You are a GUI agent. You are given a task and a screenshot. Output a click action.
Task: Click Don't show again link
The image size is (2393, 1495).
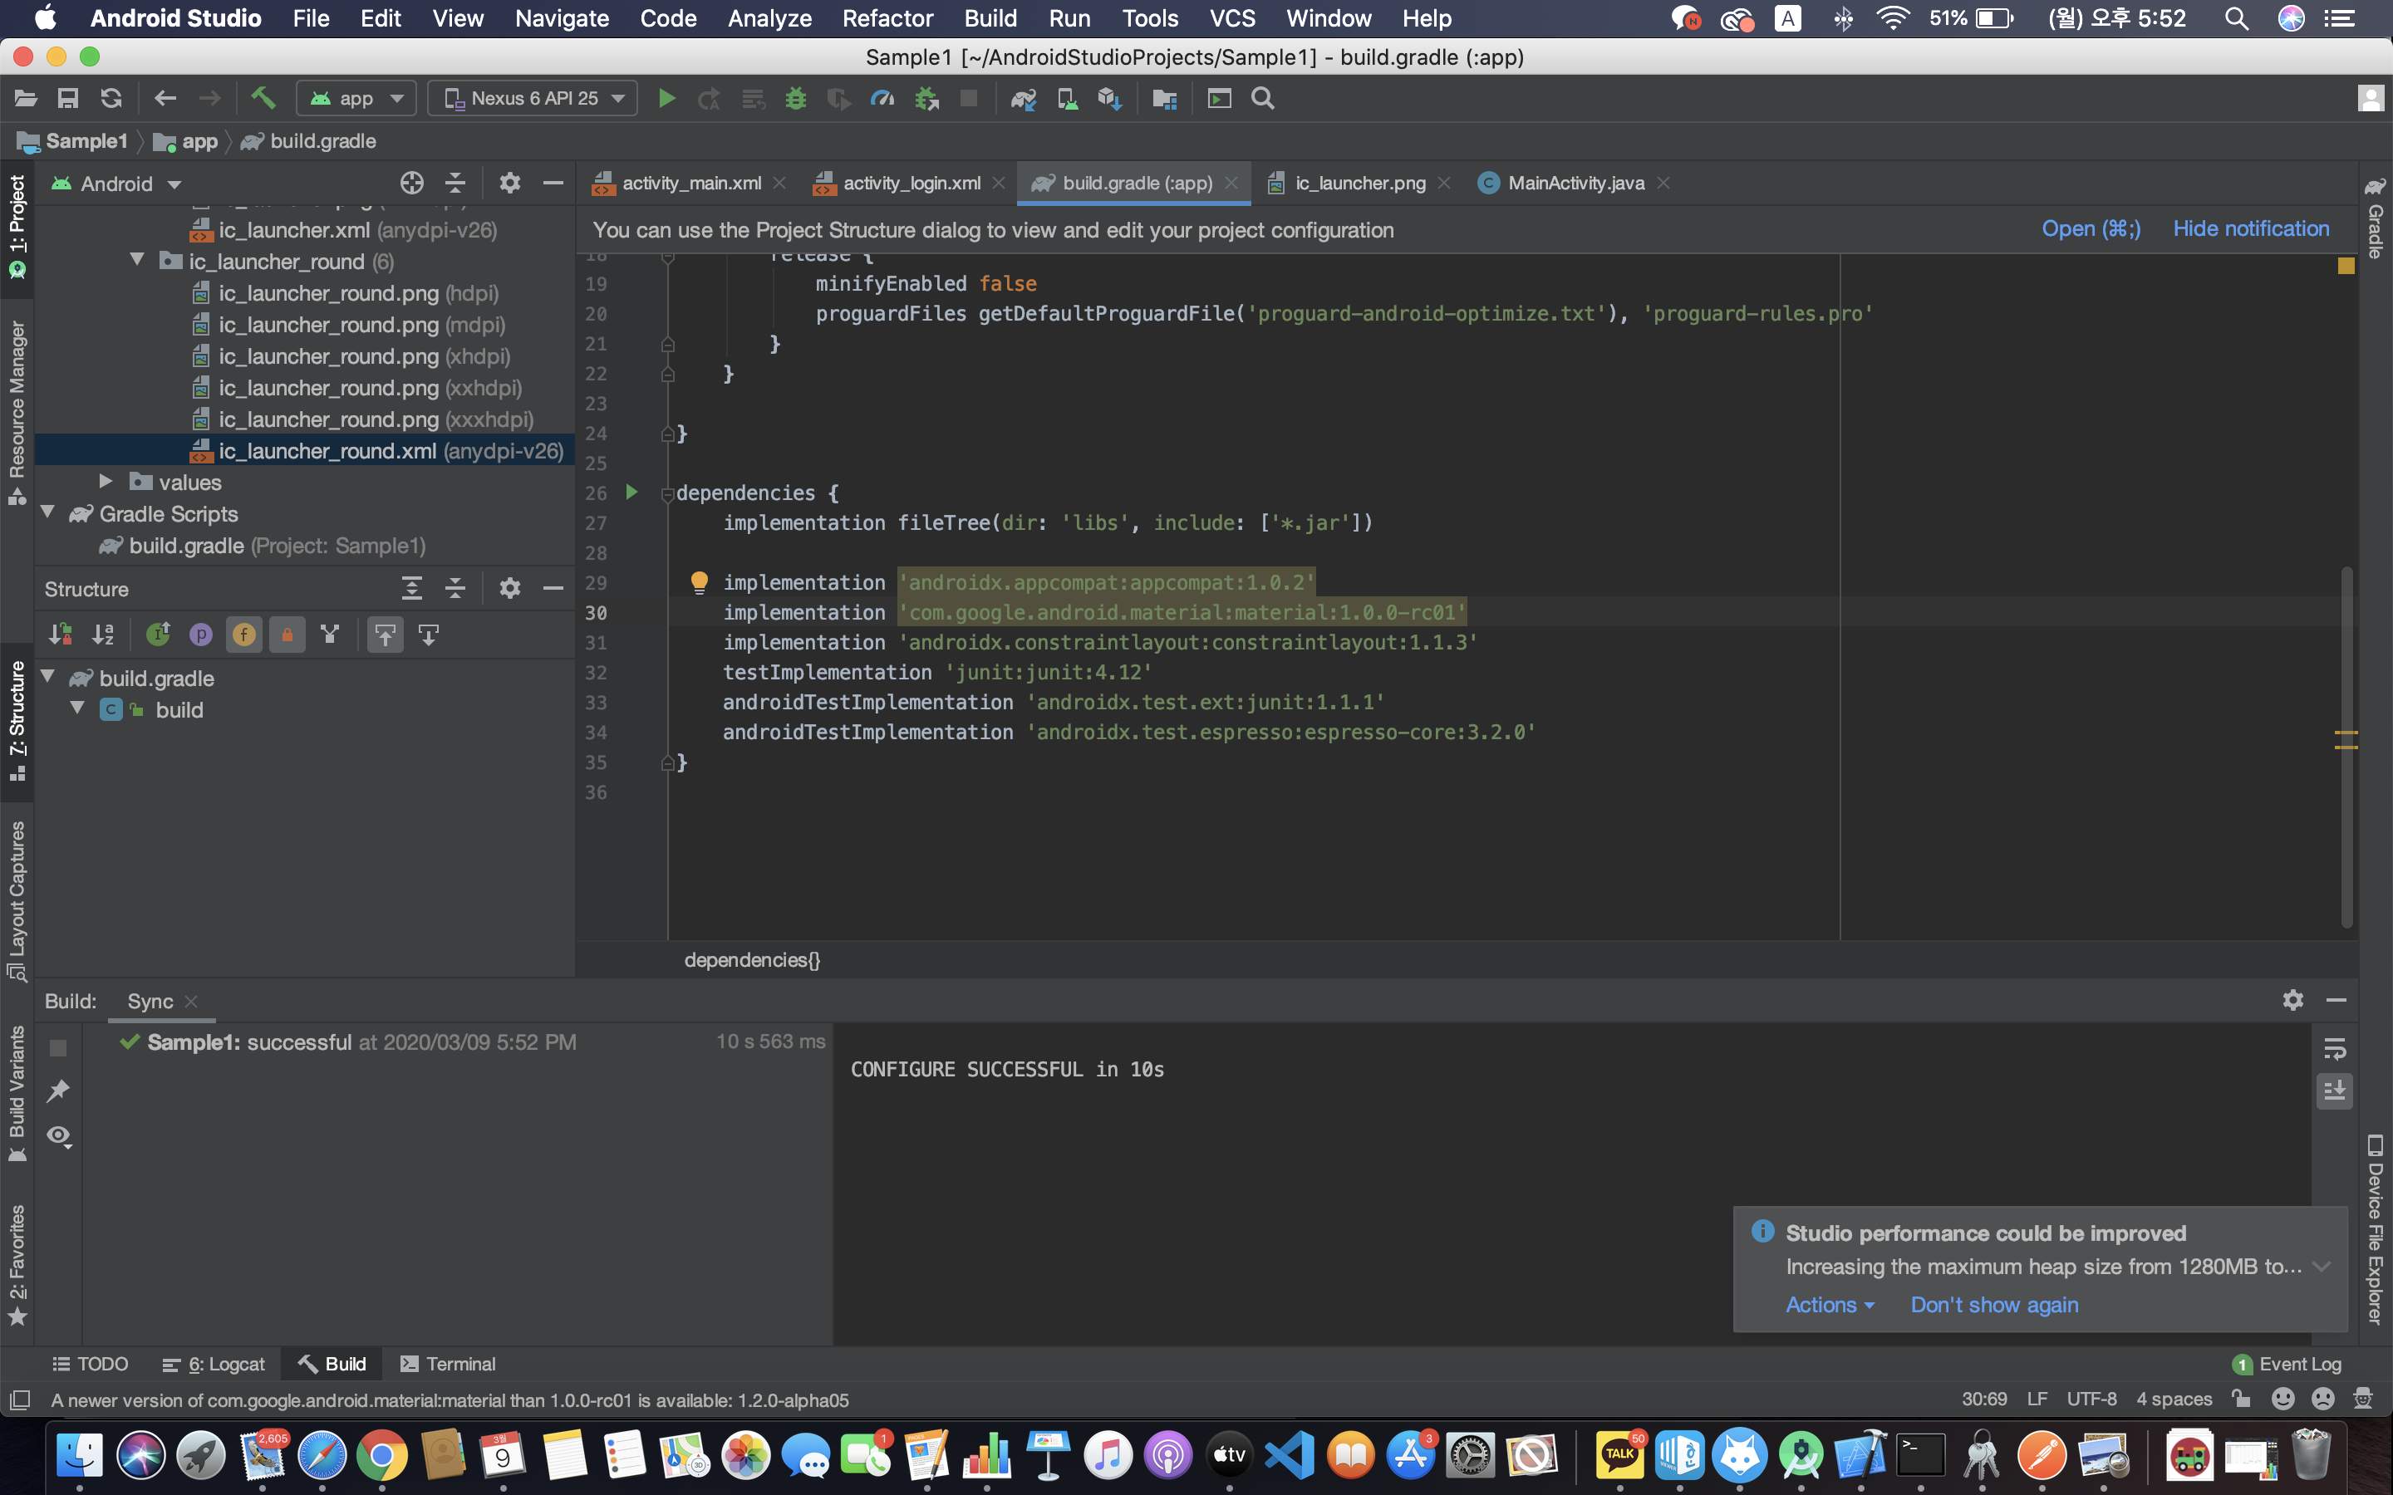(x=1993, y=1304)
